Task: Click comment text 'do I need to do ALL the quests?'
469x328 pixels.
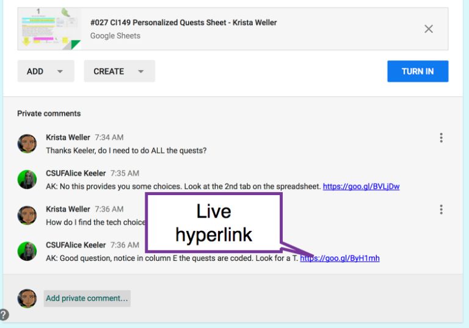Action: 152,151
